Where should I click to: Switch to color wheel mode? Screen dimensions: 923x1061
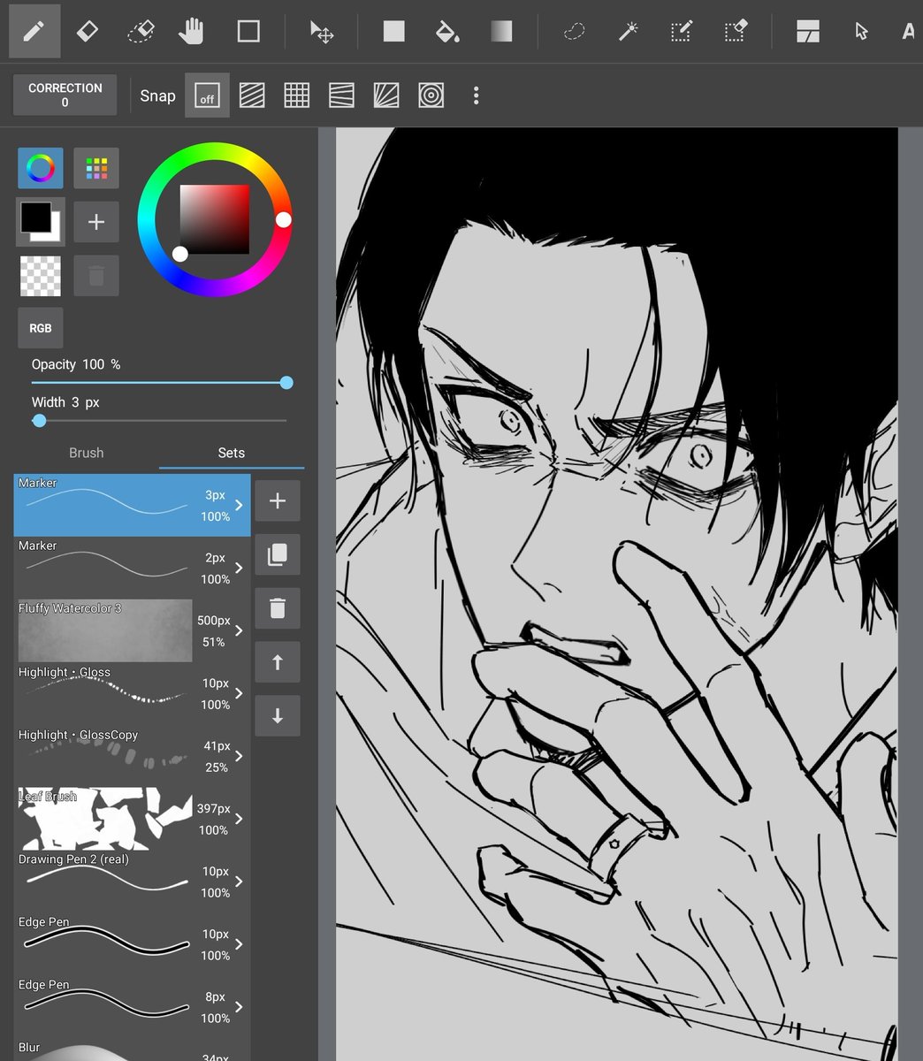pos(41,168)
